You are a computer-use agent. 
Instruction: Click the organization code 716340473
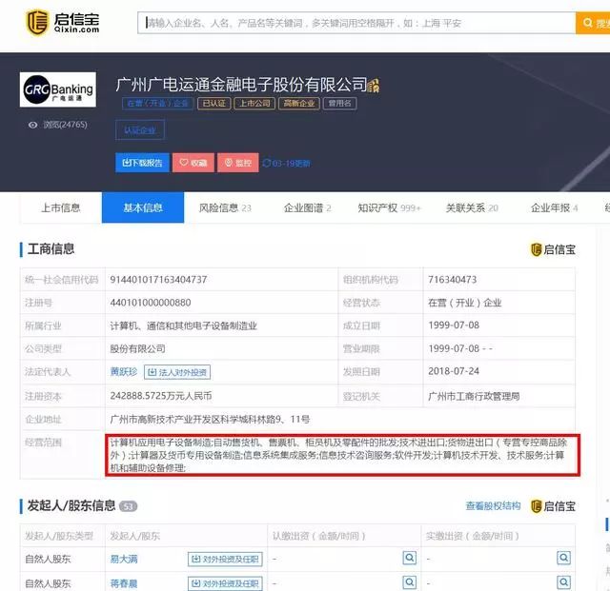click(452, 280)
